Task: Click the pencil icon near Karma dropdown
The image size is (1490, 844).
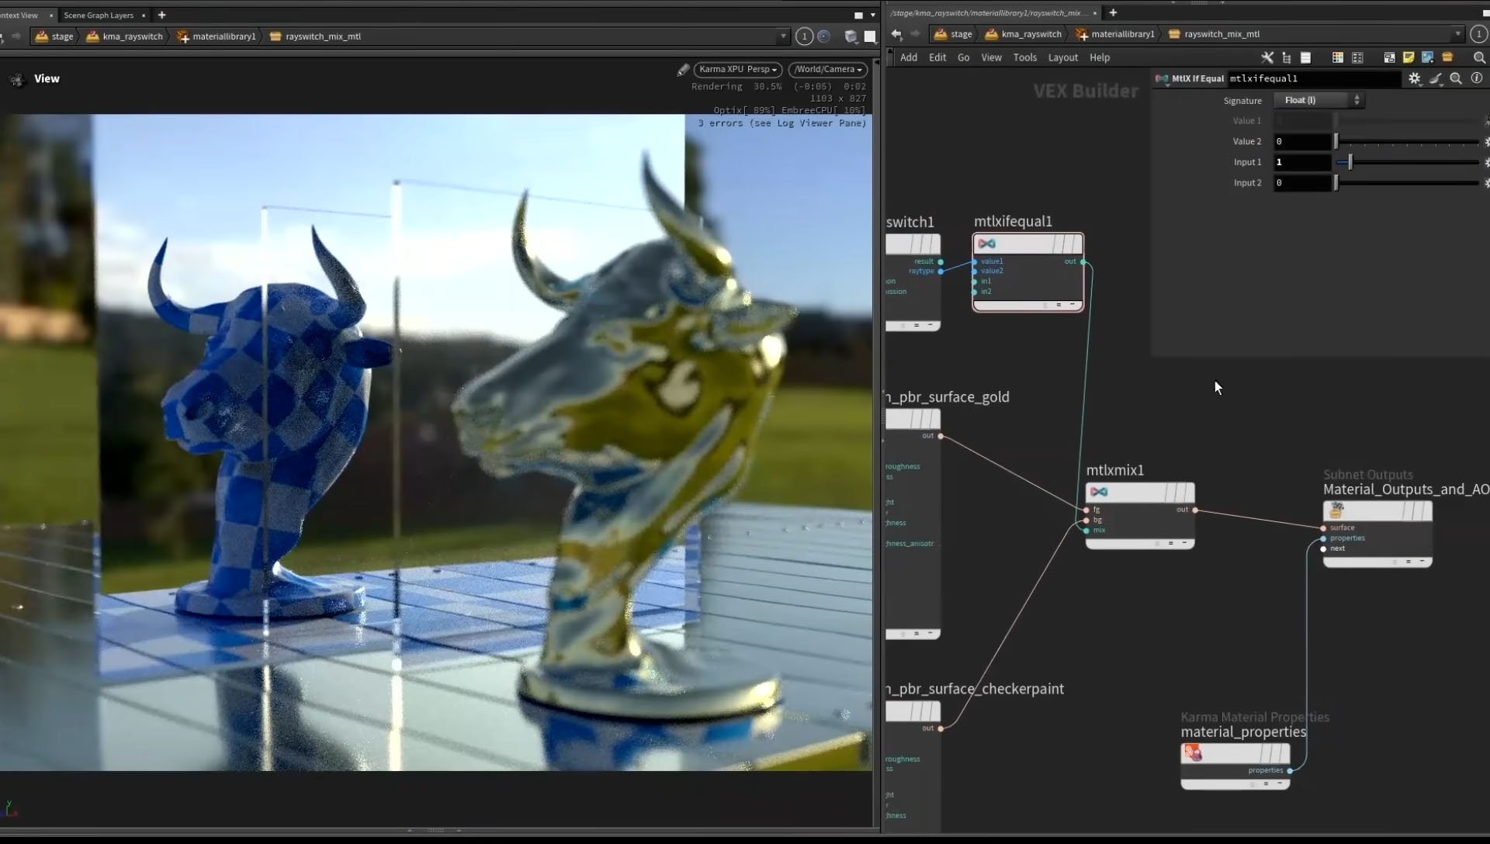Action: [683, 70]
